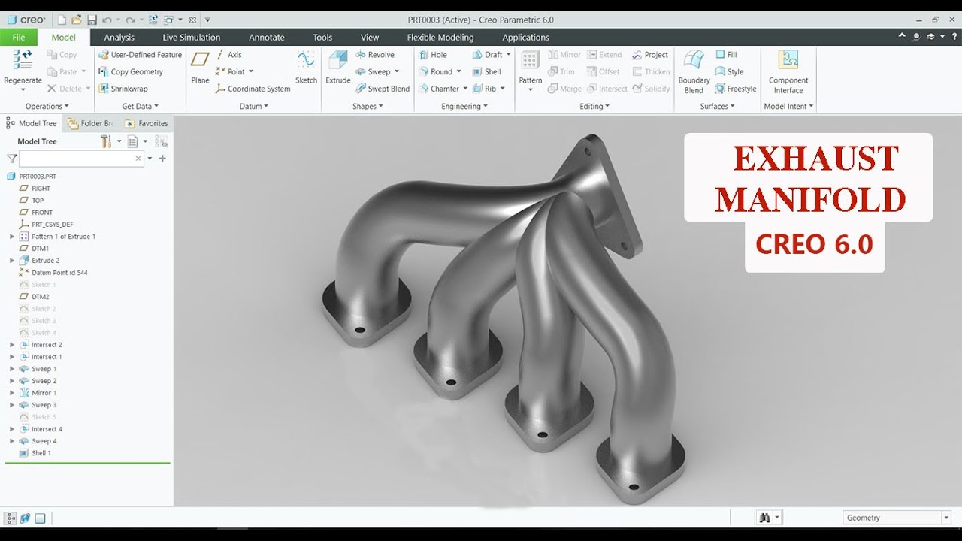
Task: Select the Shell tool in ribbon
Action: (486, 72)
